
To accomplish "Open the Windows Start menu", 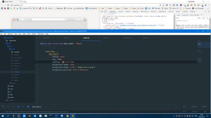I will pyautogui.click(x=3, y=116).
